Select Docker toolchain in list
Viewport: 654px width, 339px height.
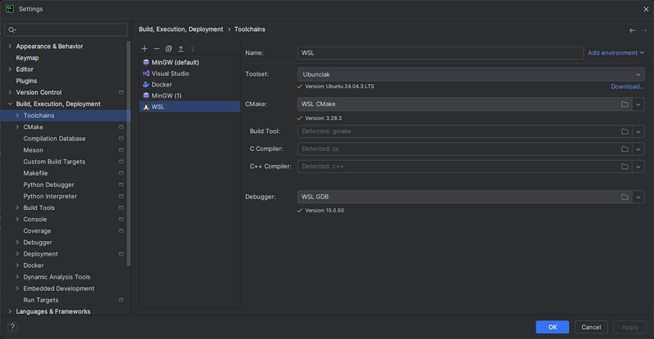pos(190,84)
